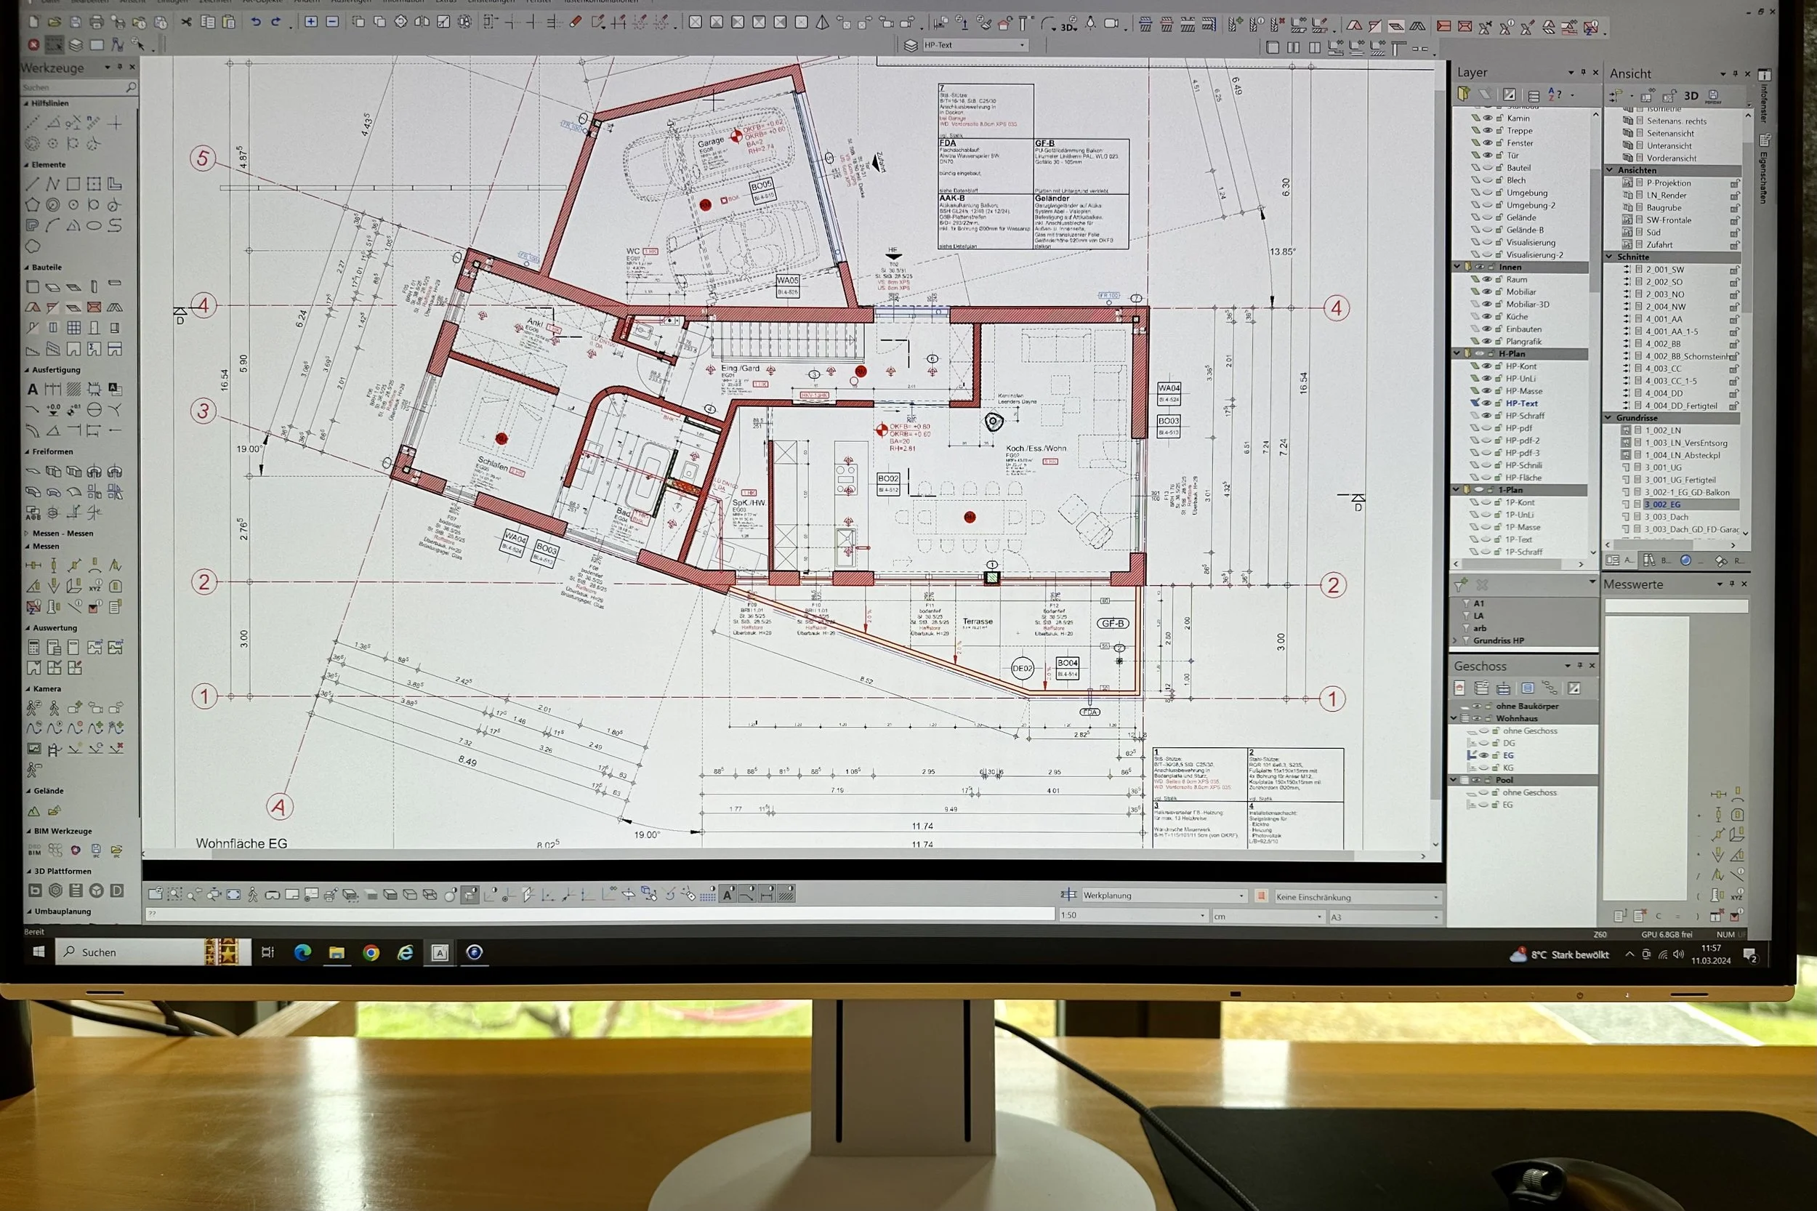This screenshot has height=1211, width=1817.
Task: Click the scissors cut icon
Action: click(186, 22)
